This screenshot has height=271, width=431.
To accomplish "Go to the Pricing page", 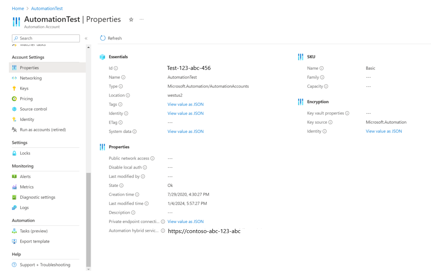I will coord(26,99).
